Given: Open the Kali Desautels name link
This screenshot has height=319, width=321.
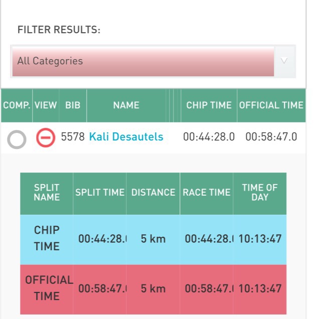Looking at the screenshot, I should tap(126, 136).
